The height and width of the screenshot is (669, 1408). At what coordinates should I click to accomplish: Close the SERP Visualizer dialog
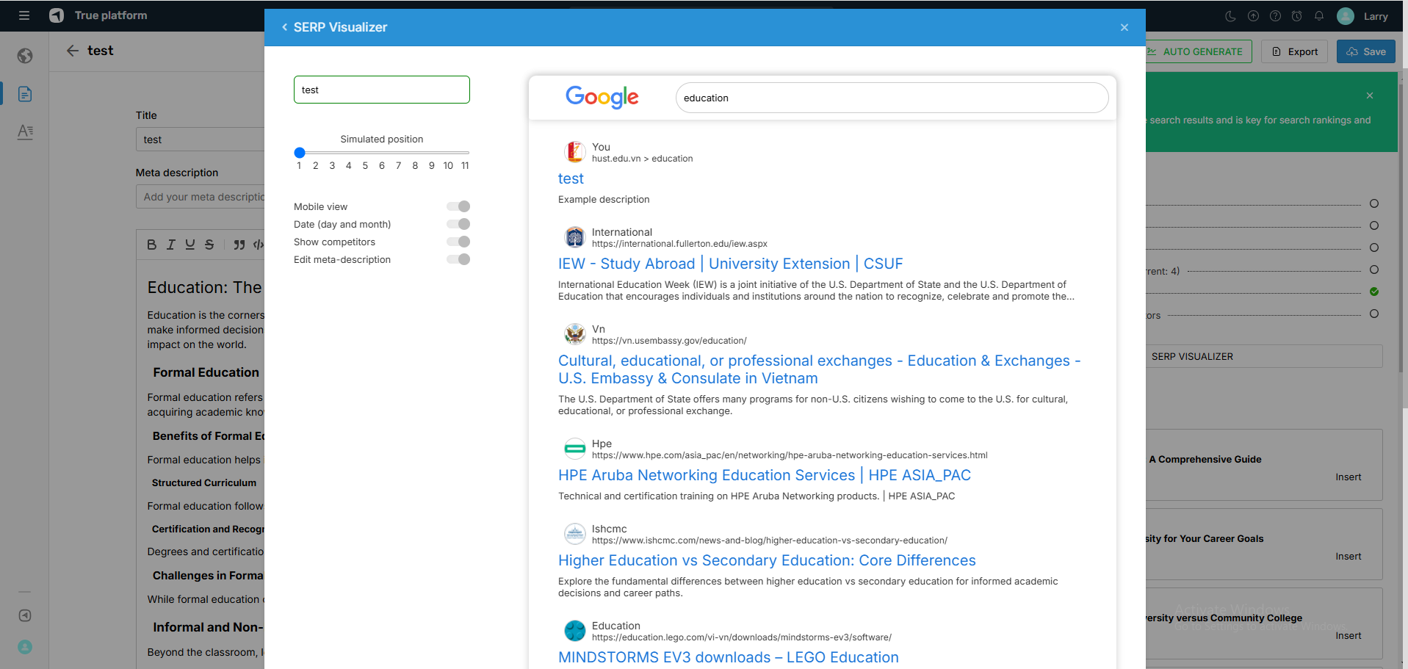pyautogui.click(x=1124, y=28)
